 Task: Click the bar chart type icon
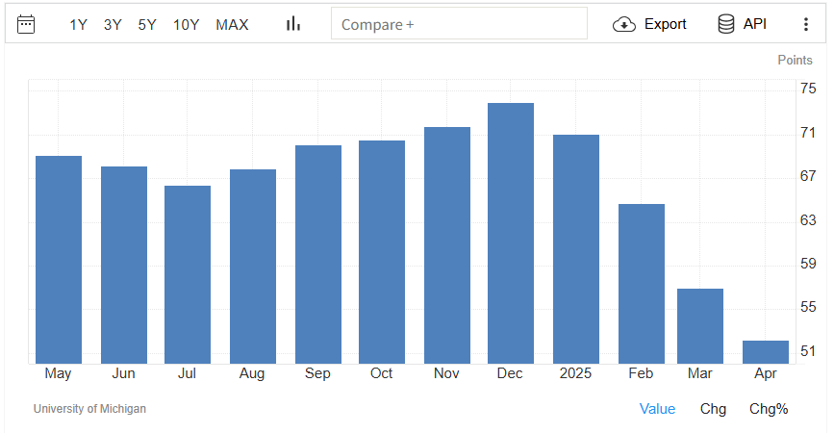point(293,24)
